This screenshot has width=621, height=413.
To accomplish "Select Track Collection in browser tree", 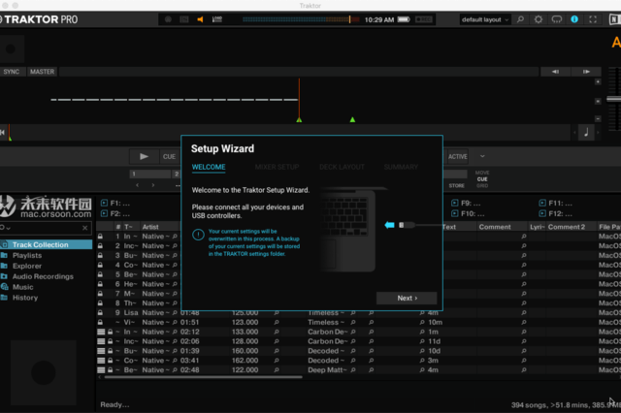I will (x=46, y=245).
